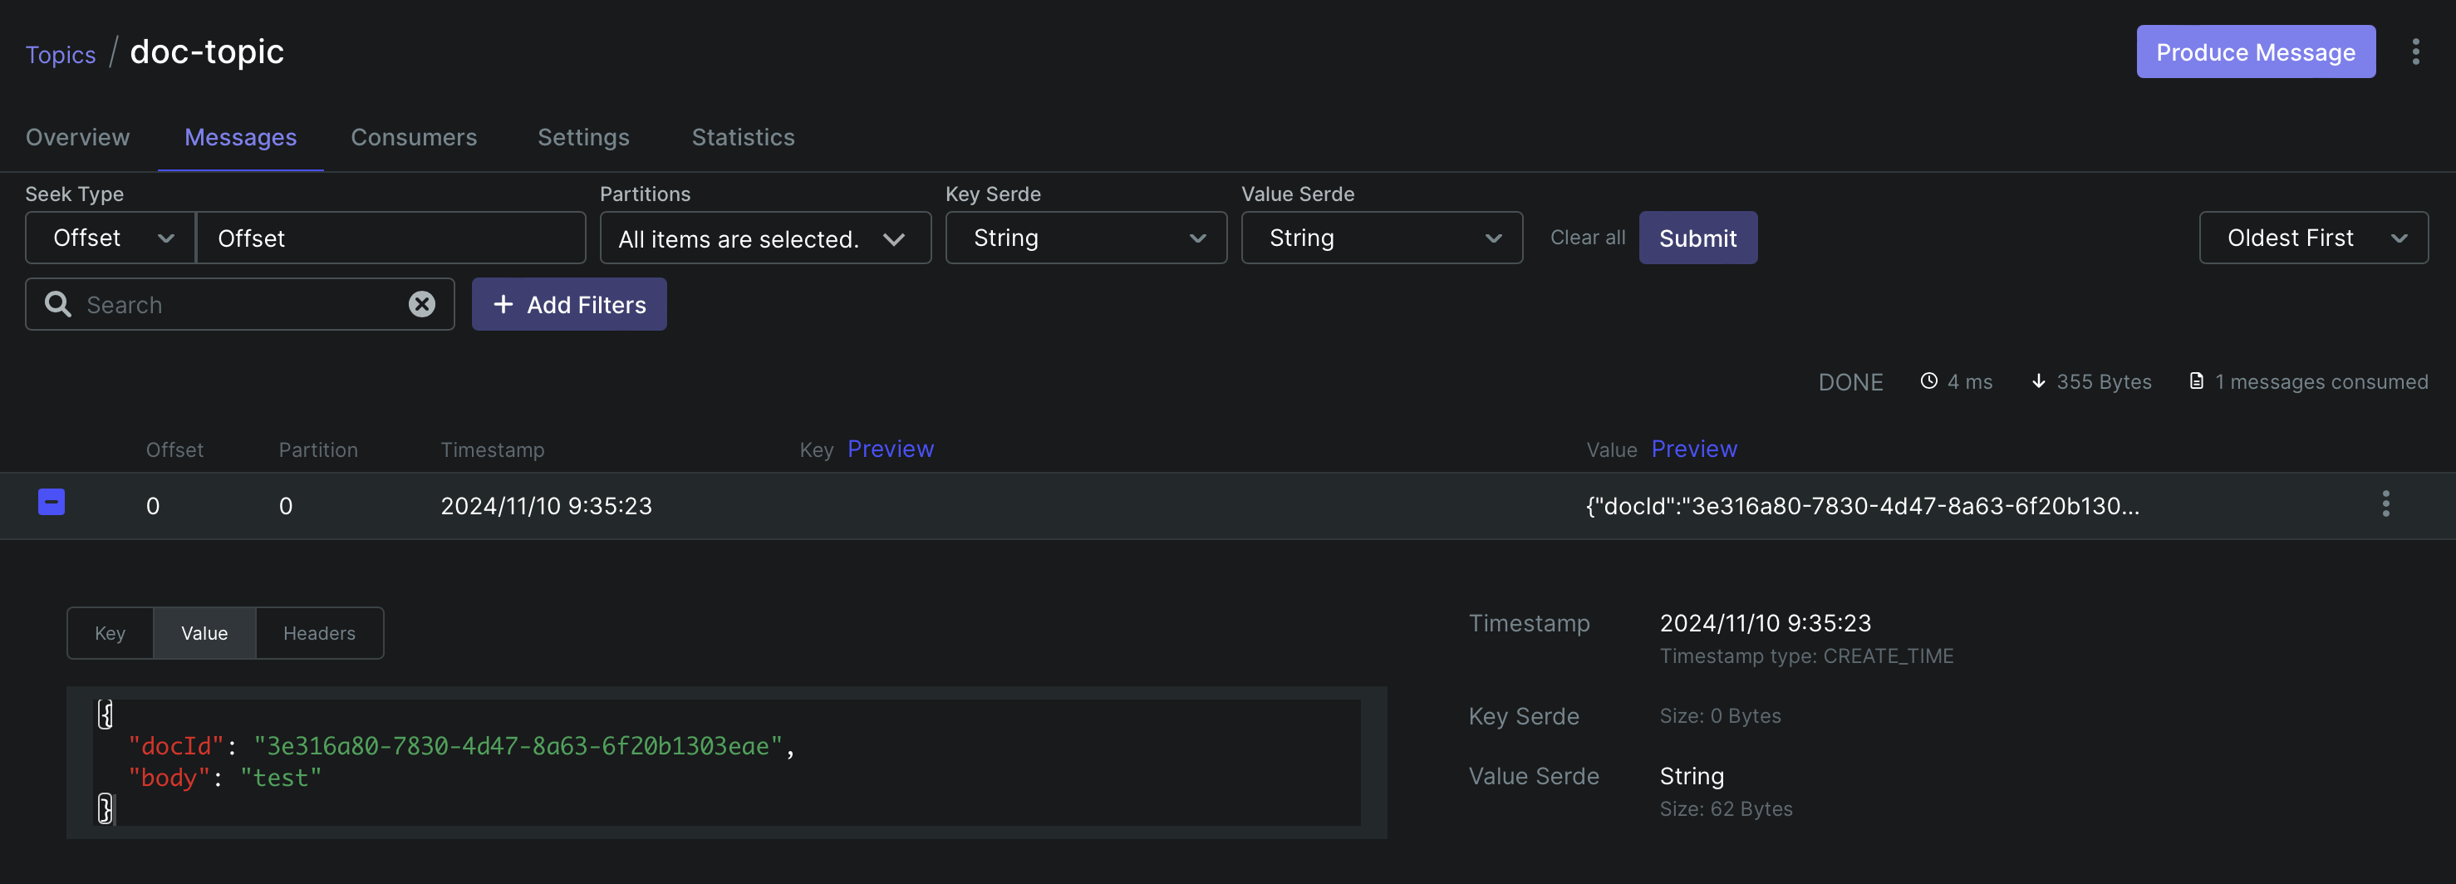This screenshot has width=2456, height=884.
Task: Open the Statistics tab
Action: (743, 137)
